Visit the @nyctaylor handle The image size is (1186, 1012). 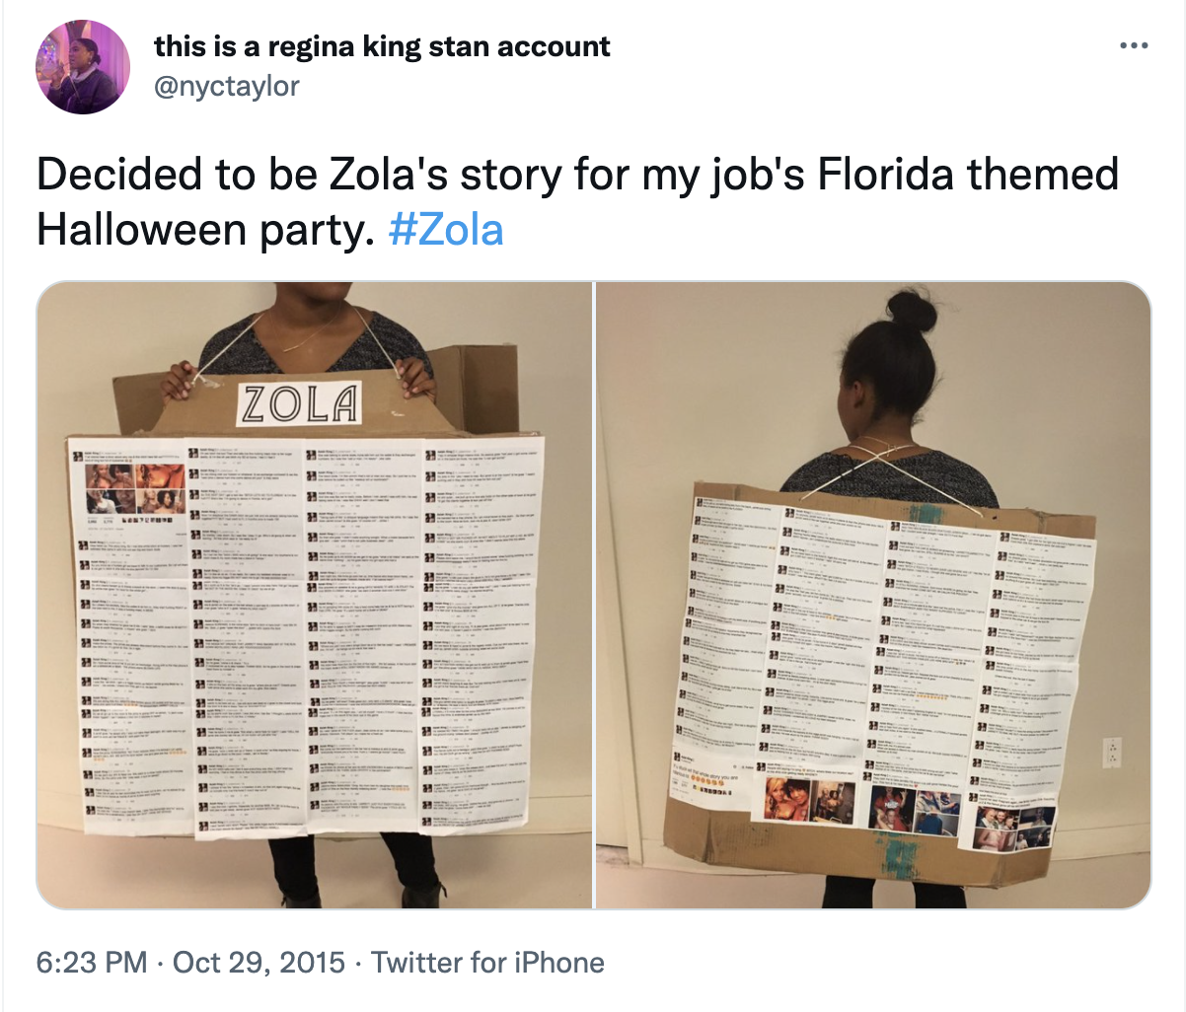pos(227,87)
